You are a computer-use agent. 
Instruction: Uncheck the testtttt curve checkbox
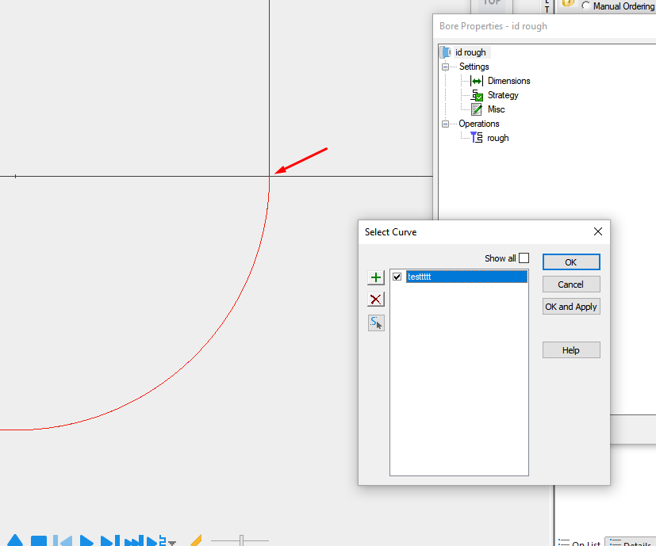[397, 277]
